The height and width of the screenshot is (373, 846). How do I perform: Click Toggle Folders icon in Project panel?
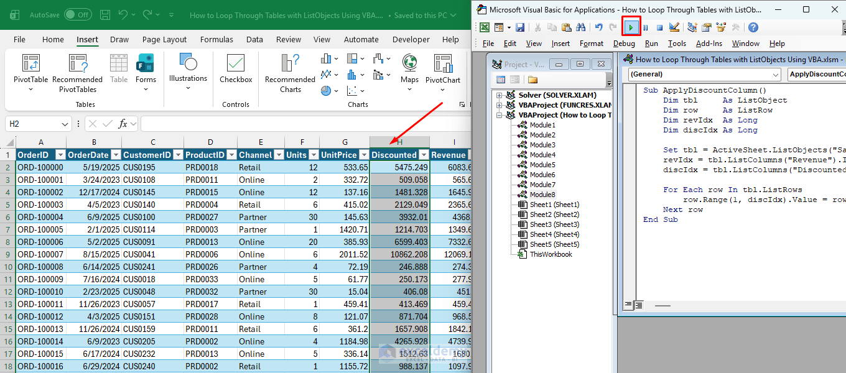(532, 80)
